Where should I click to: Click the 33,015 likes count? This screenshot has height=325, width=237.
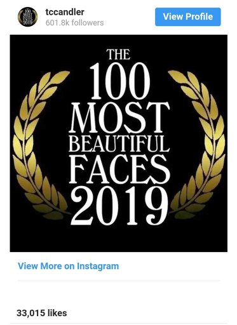42,313
